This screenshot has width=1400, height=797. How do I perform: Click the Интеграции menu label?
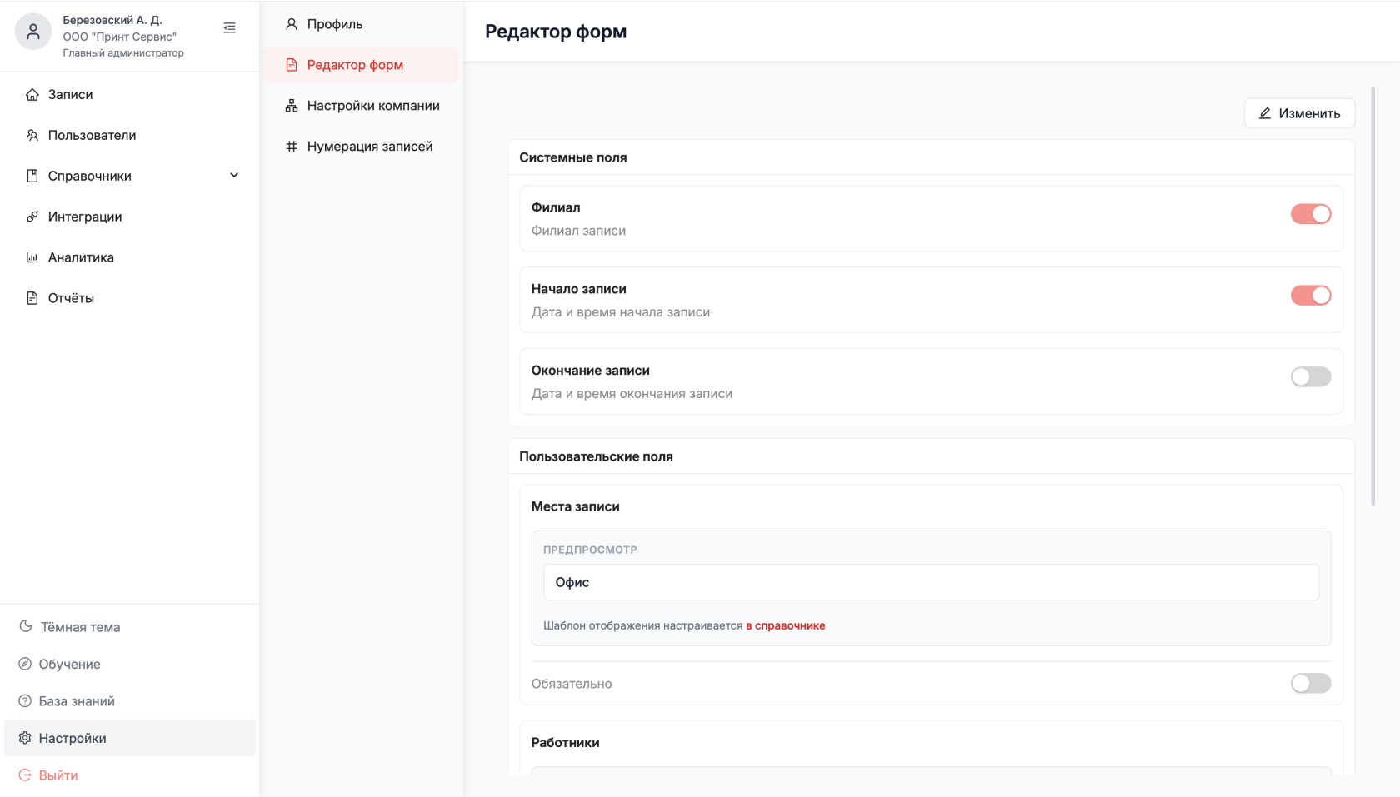point(85,217)
